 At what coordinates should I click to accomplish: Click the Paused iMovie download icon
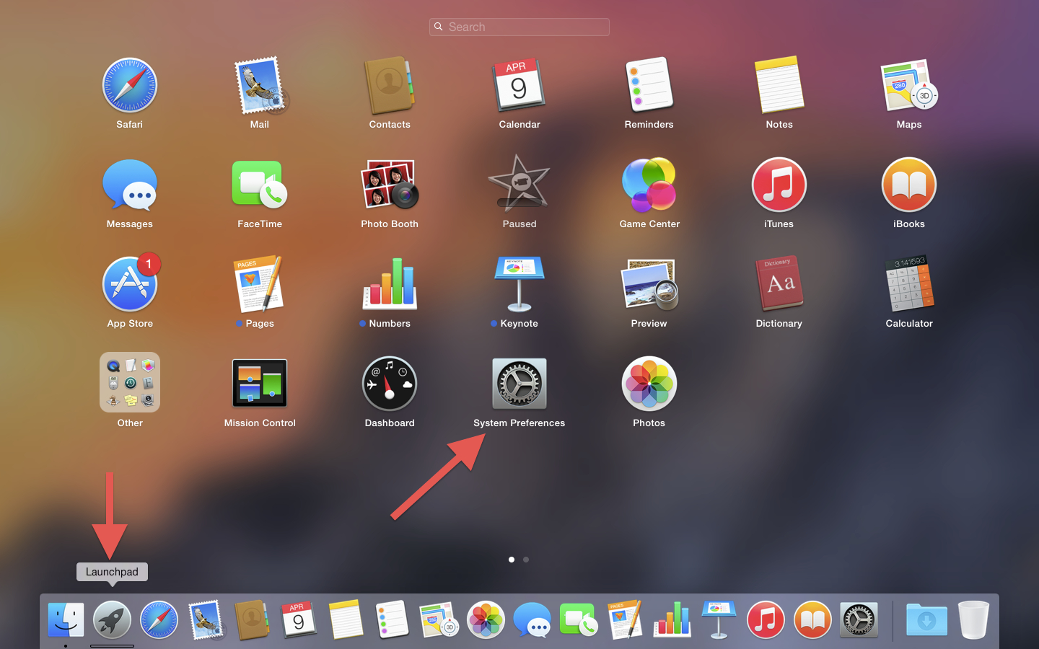pyautogui.click(x=519, y=184)
